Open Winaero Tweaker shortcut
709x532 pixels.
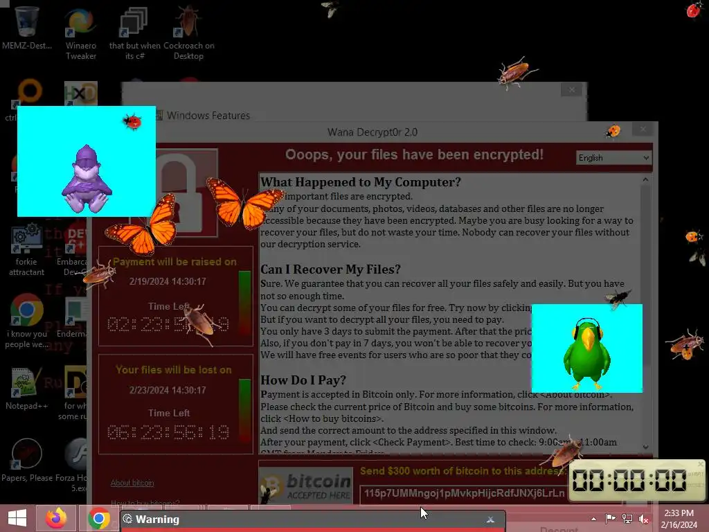click(x=81, y=33)
